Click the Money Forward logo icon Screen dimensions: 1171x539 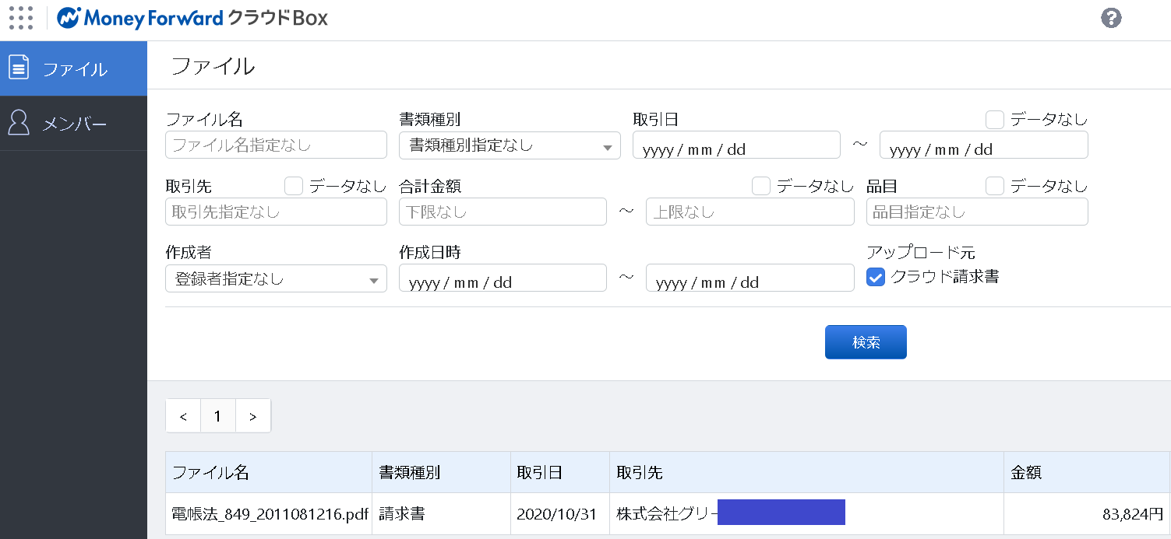coord(70,18)
